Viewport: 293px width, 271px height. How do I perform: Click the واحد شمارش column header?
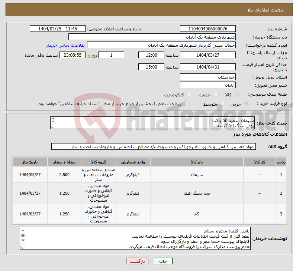tap(133, 162)
